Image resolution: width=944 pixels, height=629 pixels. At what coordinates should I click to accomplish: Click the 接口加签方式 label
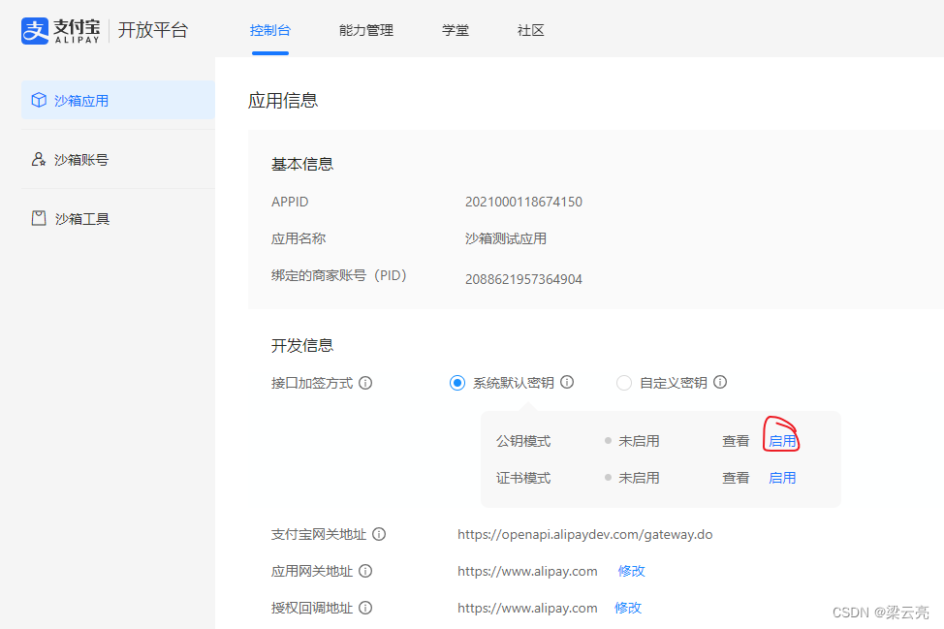(x=312, y=383)
